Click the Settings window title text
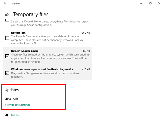 click(16, 4)
